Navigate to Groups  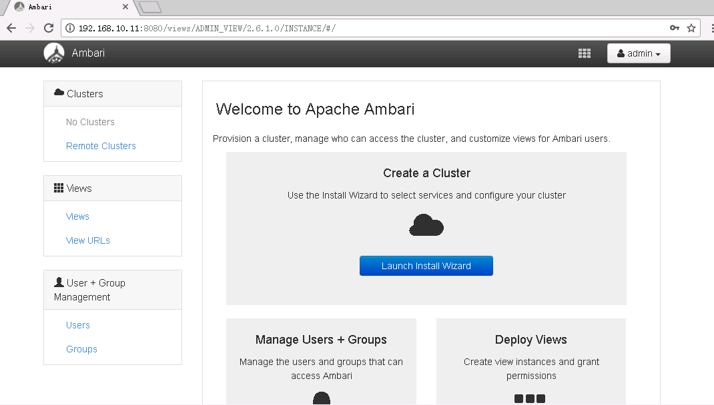(x=81, y=349)
